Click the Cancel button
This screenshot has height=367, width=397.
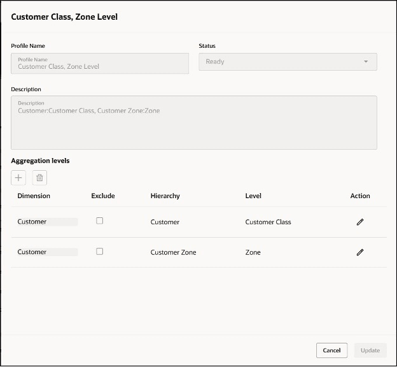pos(331,350)
